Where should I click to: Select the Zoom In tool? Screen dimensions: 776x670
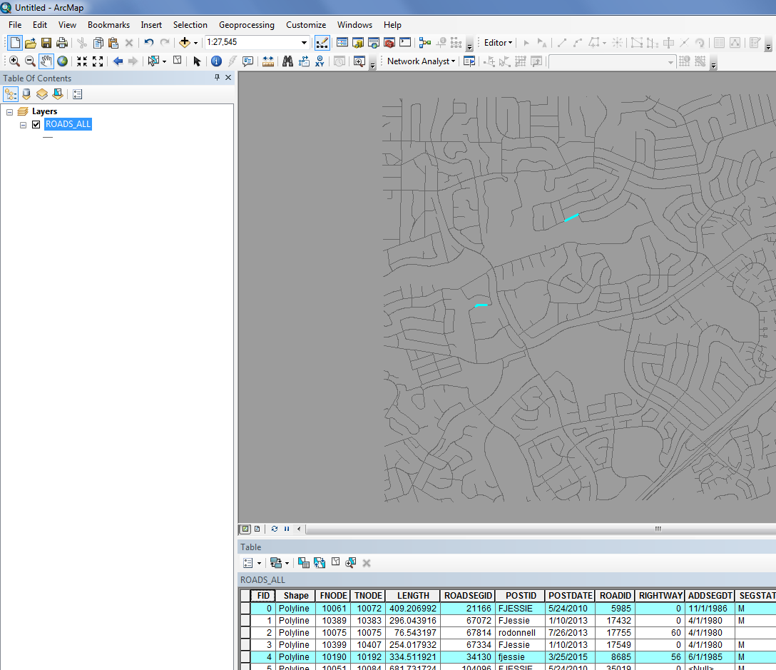(14, 61)
